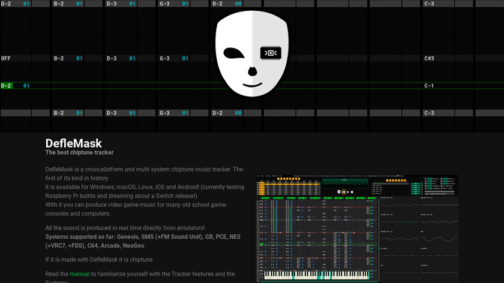
Task: Select the OFF note cell in the pattern
Action: (x=6, y=58)
